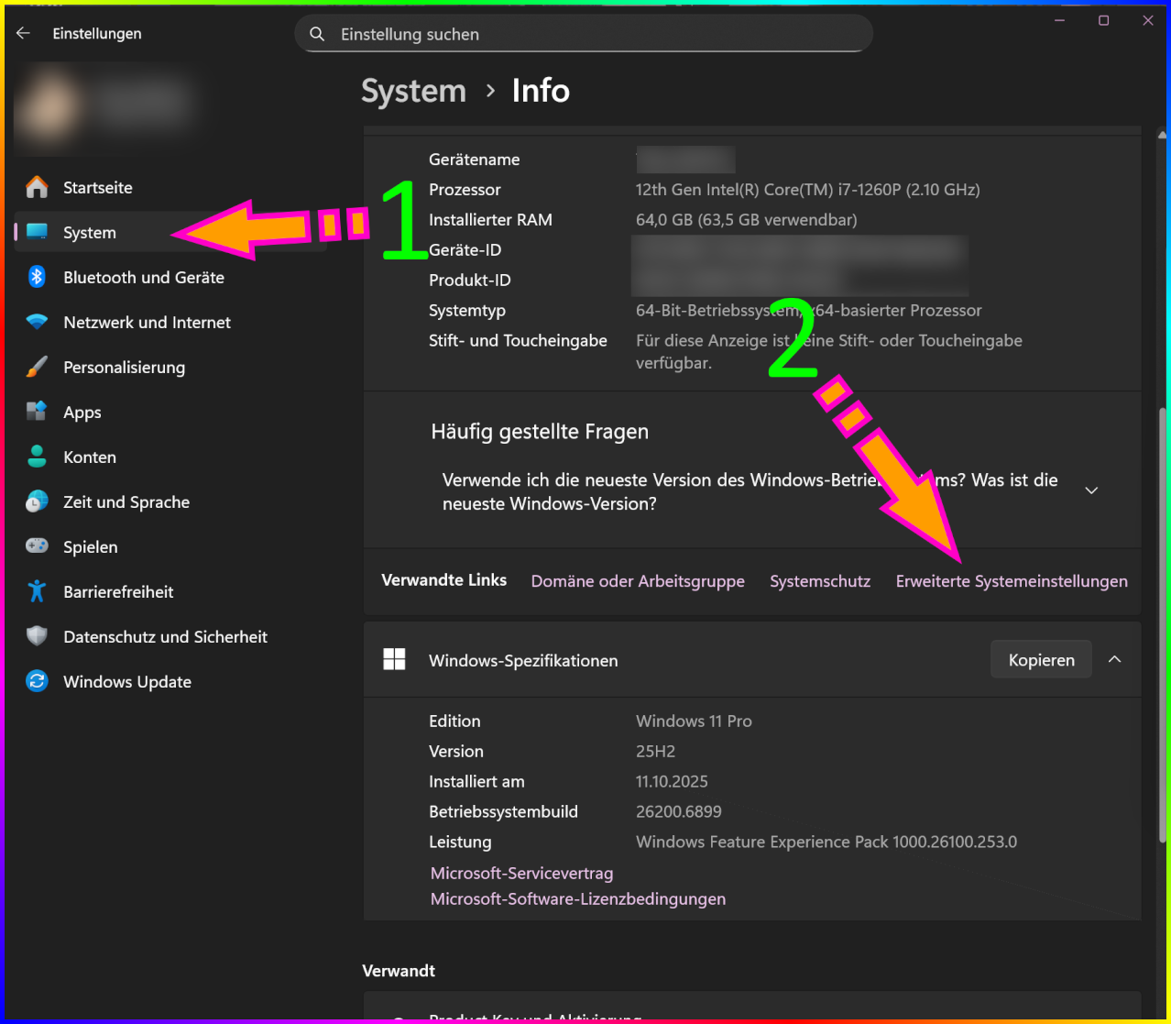
Task: Open Erweiterte Systemeinstellungen link
Action: point(1012,581)
